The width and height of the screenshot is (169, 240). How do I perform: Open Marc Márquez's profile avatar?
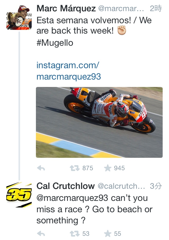[x=19, y=17]
